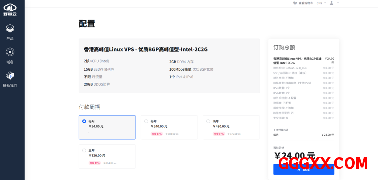Choose the 两年 two-year payment option
This screenshot has height=180, width=378.
[x=208, y=121]
